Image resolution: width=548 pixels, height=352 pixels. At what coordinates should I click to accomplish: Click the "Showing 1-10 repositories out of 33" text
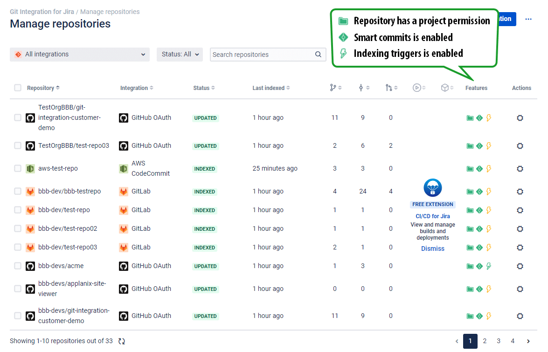pyautogui.click(x=61, y=341)
